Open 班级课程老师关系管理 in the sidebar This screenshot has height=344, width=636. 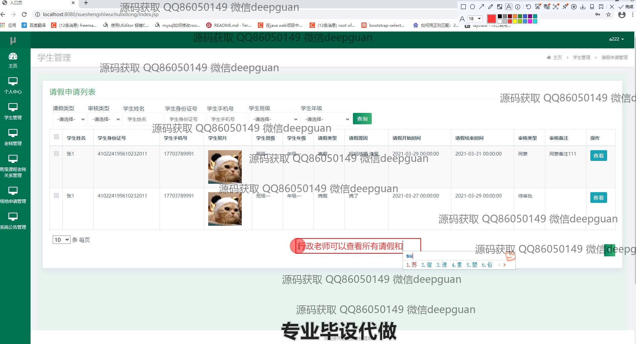click(x=13, y=166)
